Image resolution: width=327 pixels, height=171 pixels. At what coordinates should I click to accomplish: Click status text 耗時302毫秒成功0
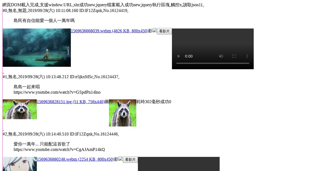point(154,102)
